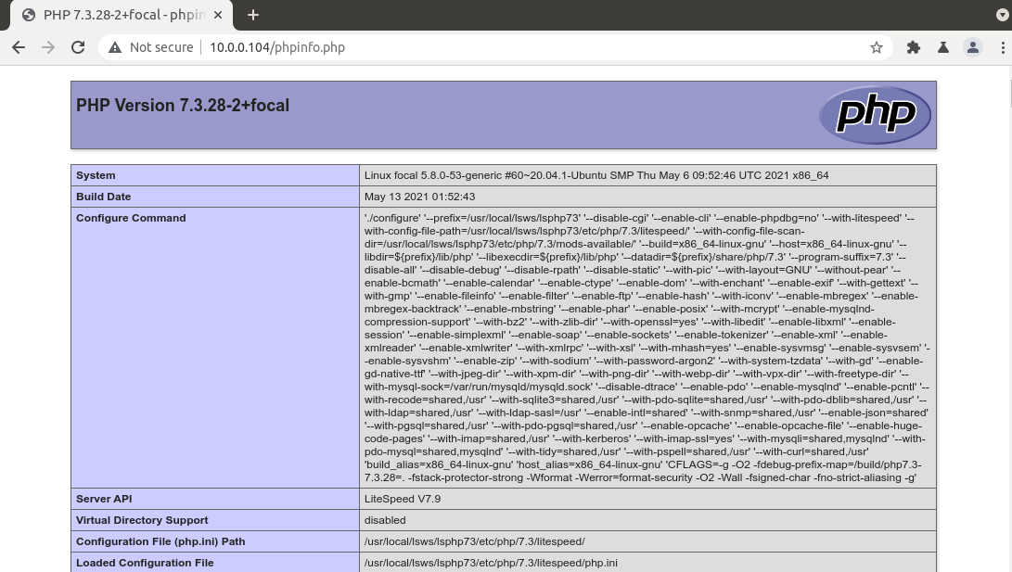1012x572 pixels.
Task: Bookmark this page with the star
Action: tap(876, 47)
